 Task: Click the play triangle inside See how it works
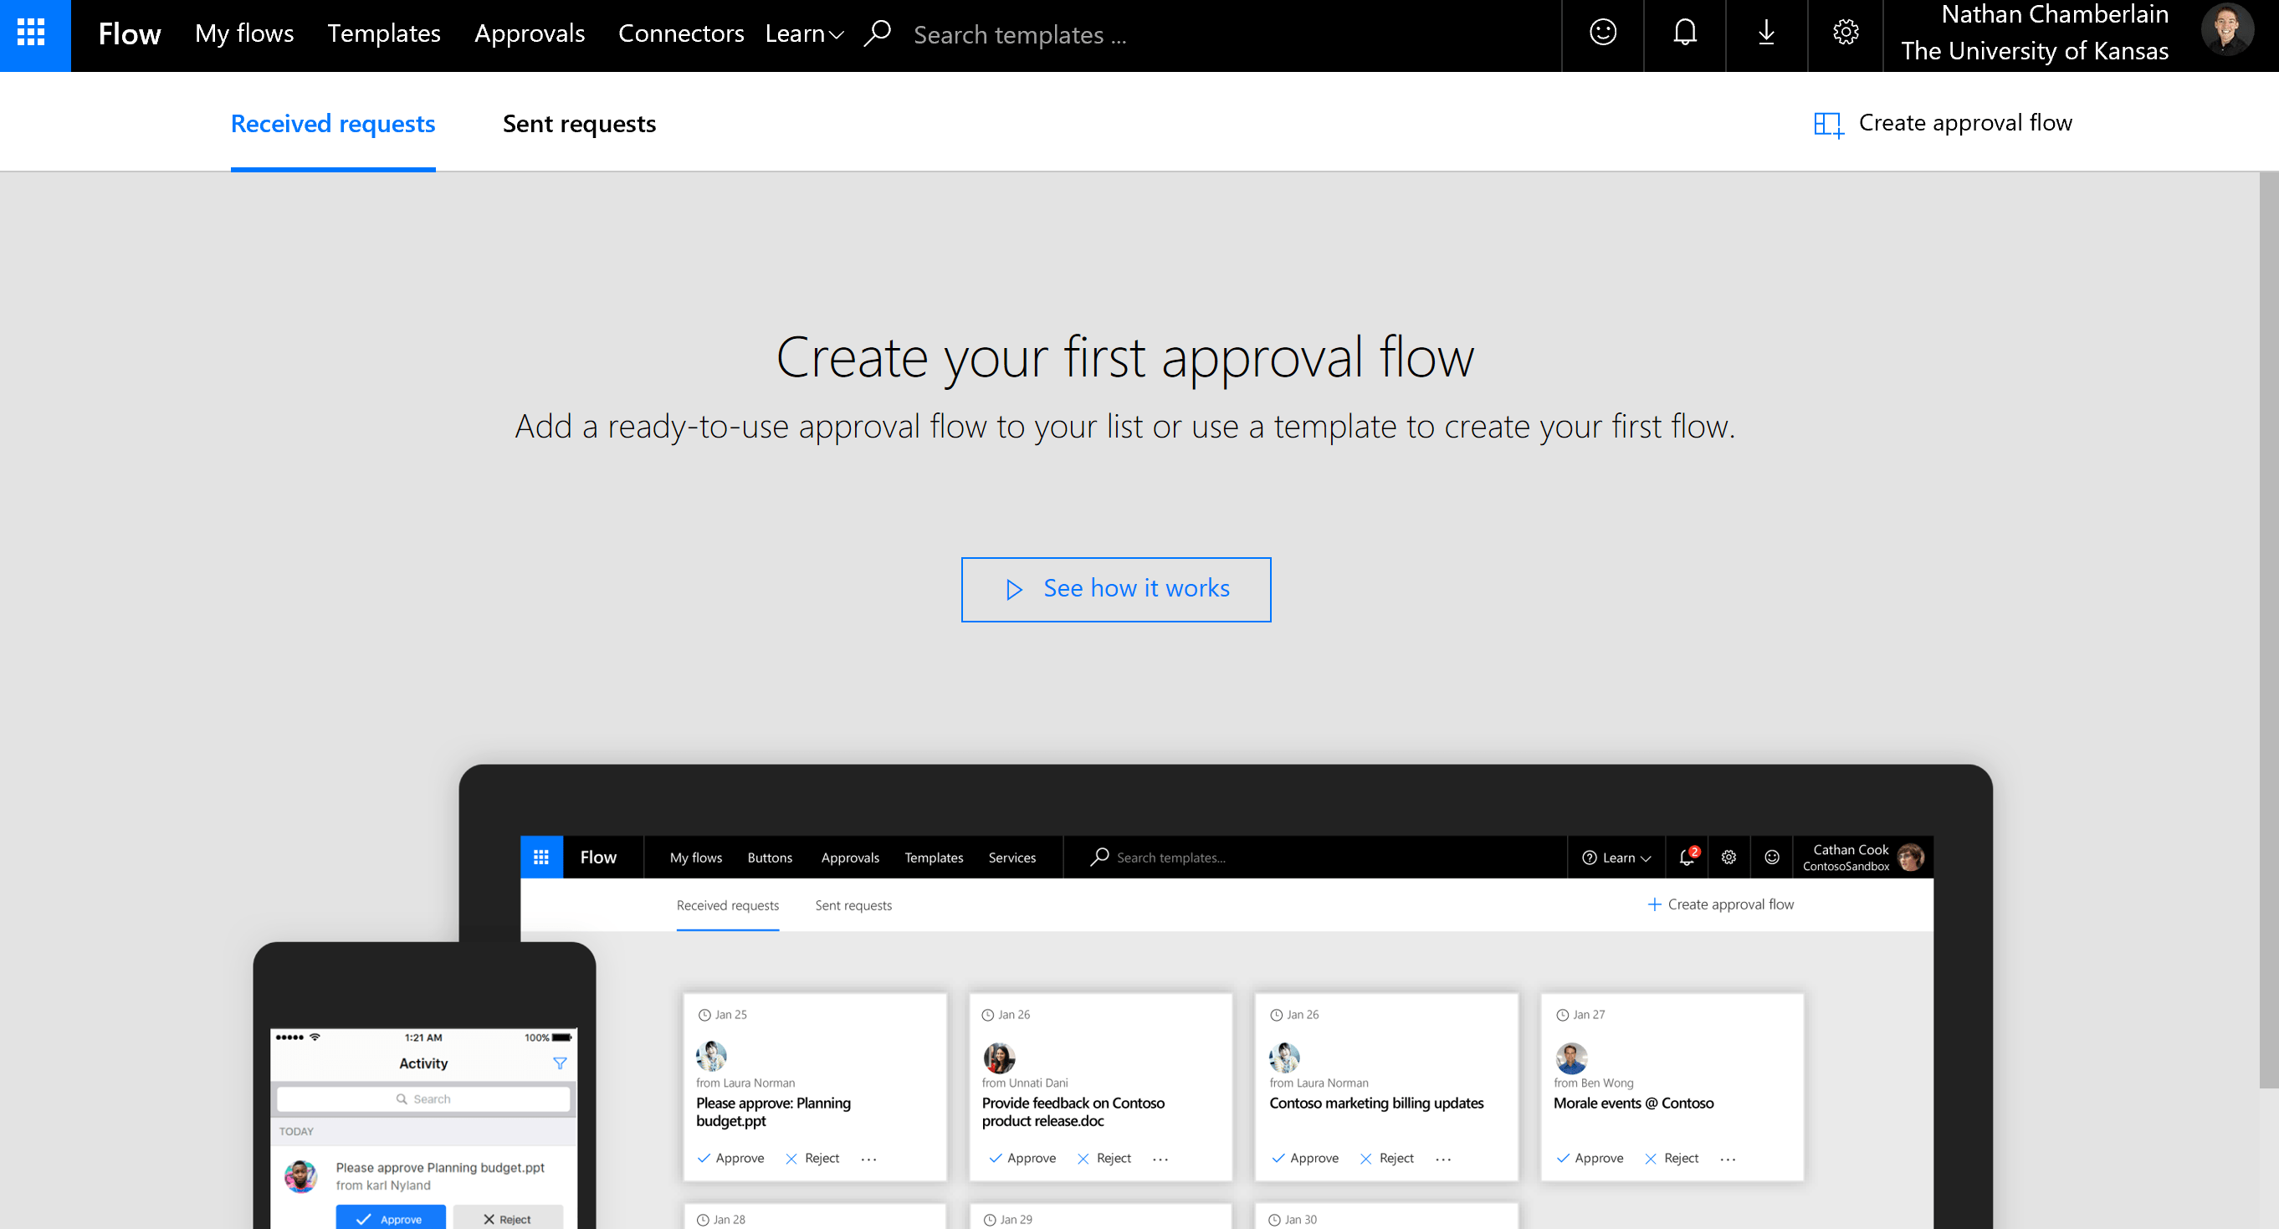click(1014, 588)
